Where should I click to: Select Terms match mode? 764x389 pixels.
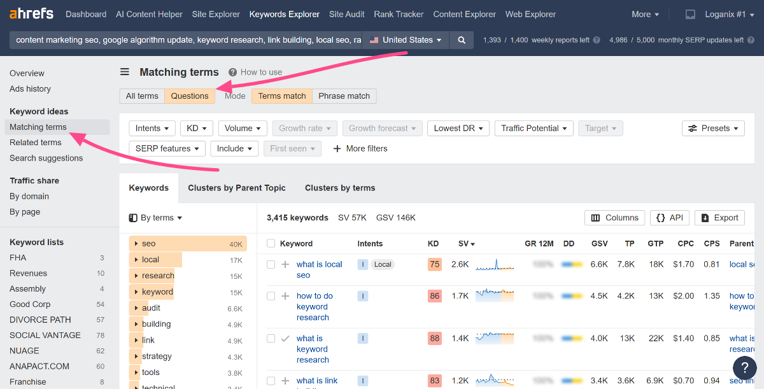click(282, 96)
